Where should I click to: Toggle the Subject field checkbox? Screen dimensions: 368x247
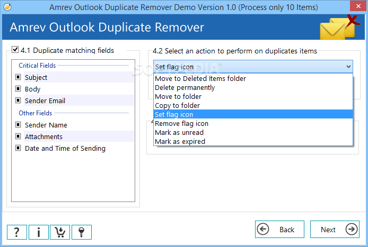coord(18,77)
